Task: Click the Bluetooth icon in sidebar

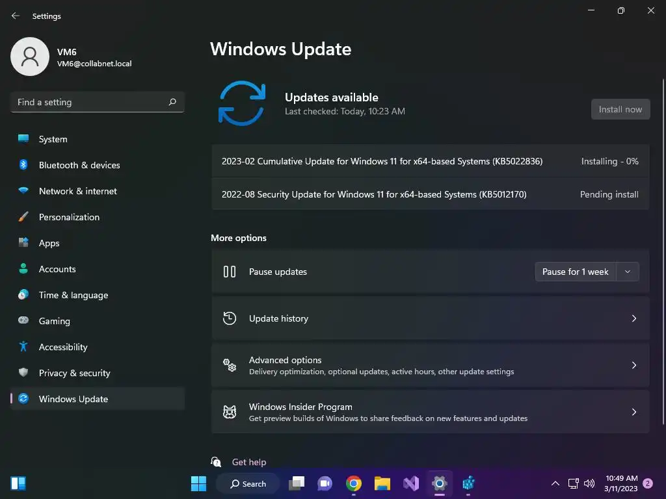Action: tap(23, 164)
